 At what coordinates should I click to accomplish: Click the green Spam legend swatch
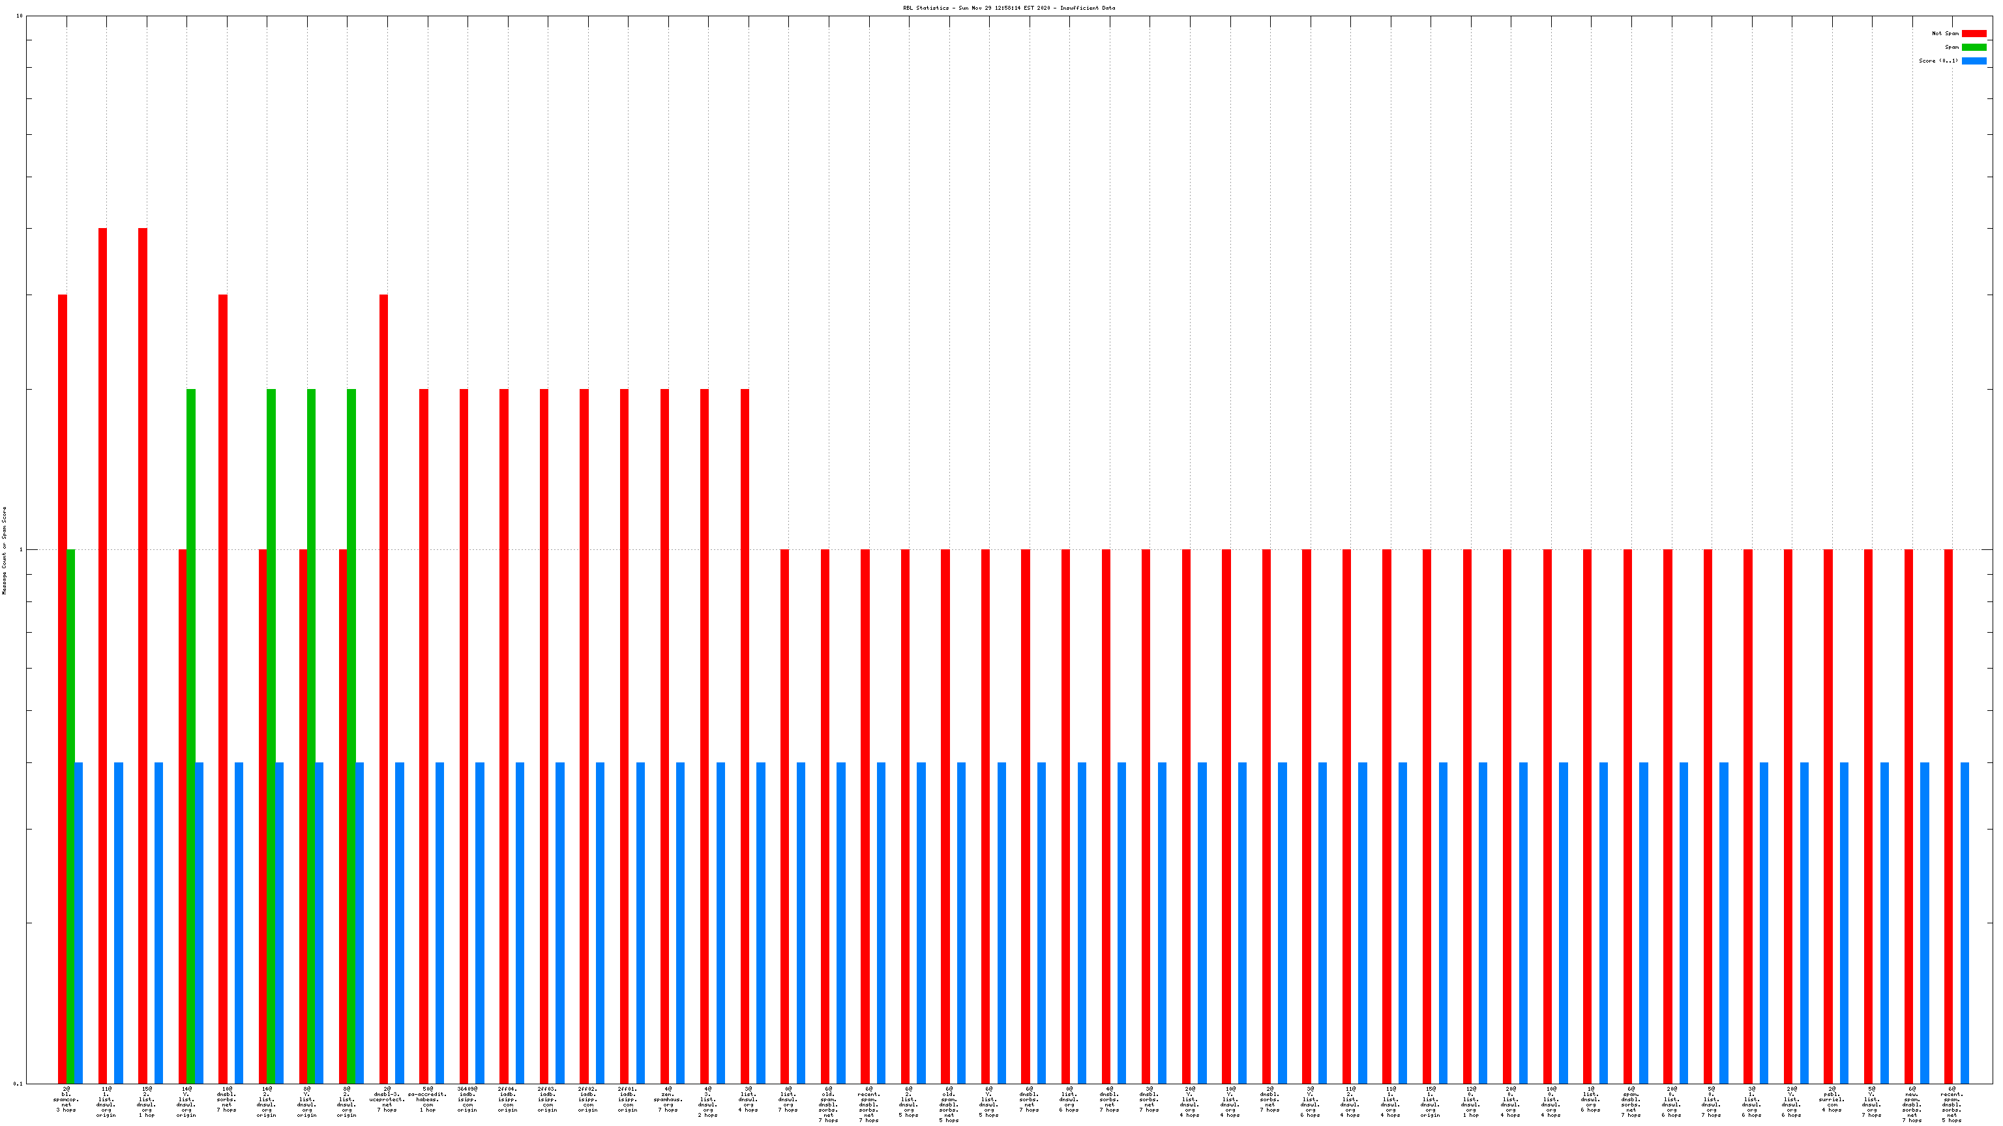pos(1974,48)
